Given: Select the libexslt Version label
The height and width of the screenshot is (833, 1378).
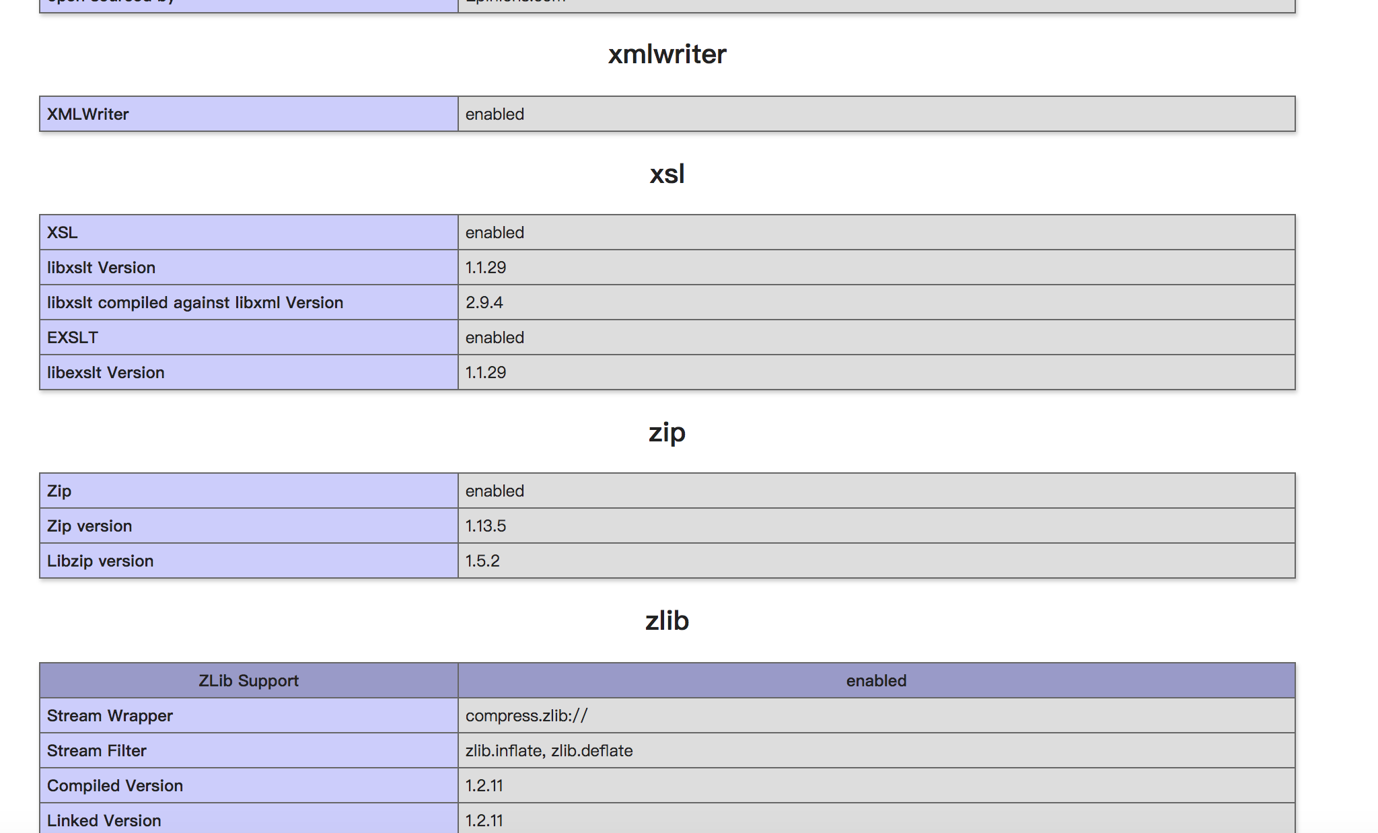Looking at the screenshot, I should [x=105, y=372].
